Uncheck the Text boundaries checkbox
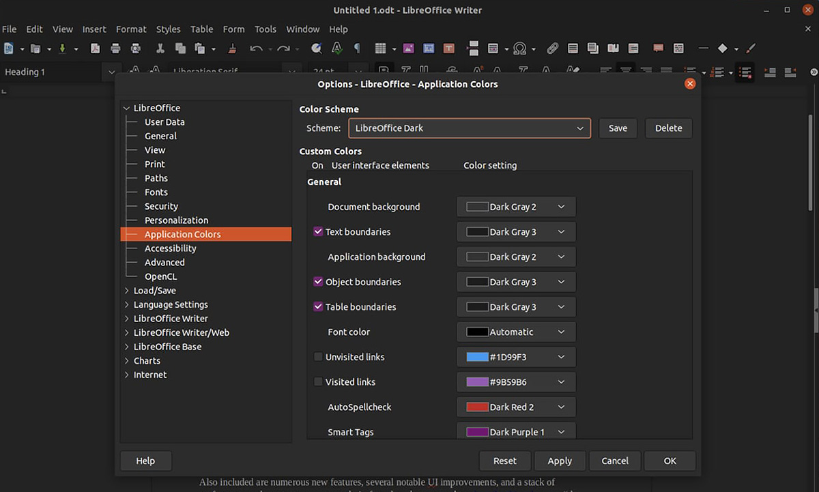Image resolution: width=819 pixels, height=492 pixels. tap(318, 231)
